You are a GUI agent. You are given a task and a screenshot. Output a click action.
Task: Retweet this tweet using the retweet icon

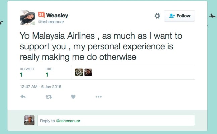point(49,97)
